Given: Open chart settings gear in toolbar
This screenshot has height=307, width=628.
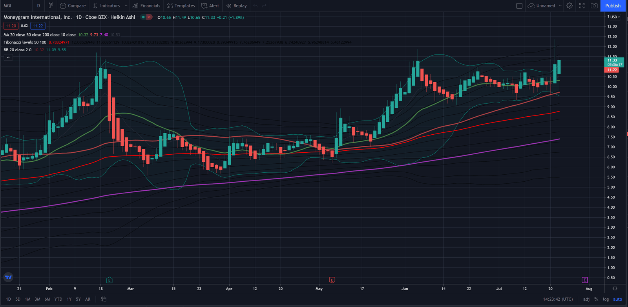Looking at the screenshot, I should pos(570,5).
